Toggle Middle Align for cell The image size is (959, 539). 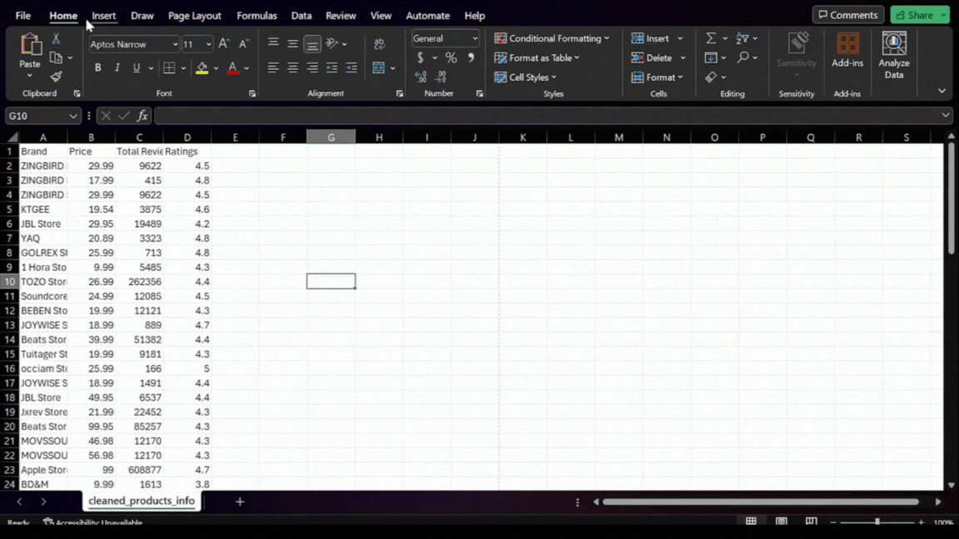pyautogui.click(x=293, y=43)
